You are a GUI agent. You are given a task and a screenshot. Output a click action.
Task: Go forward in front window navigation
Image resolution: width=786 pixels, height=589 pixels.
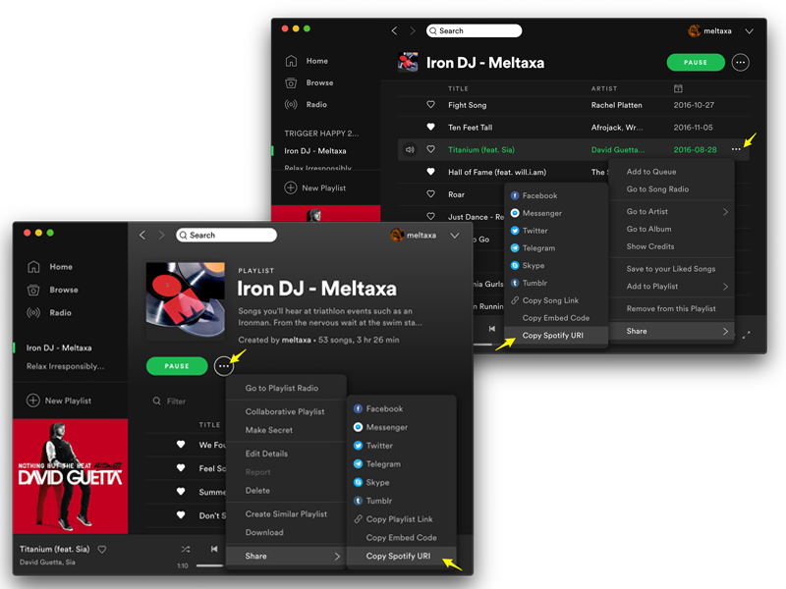161,235
